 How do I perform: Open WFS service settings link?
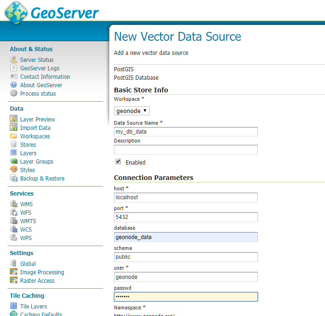(26, 213)
